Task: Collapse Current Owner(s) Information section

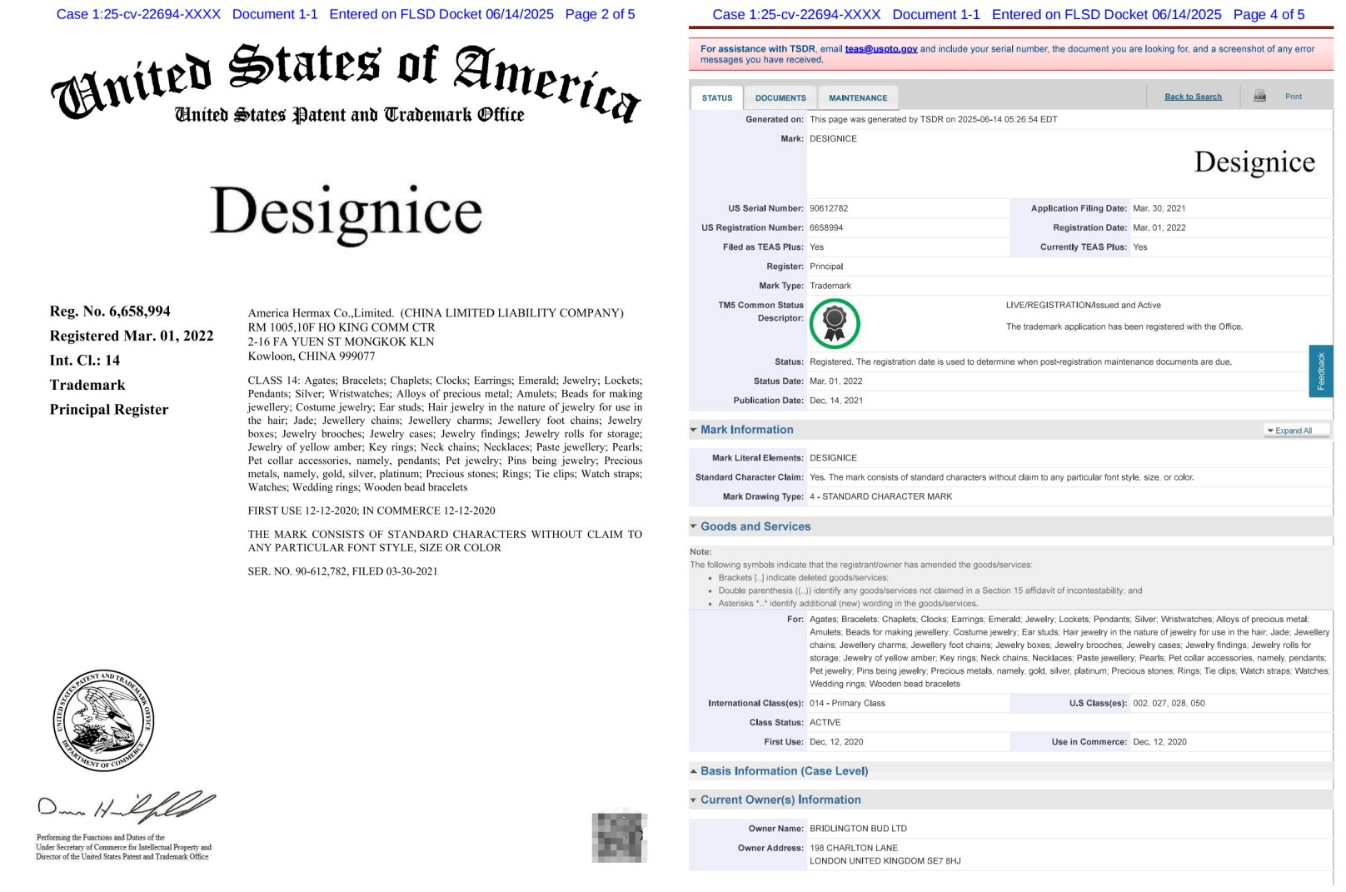Action: 780,800
